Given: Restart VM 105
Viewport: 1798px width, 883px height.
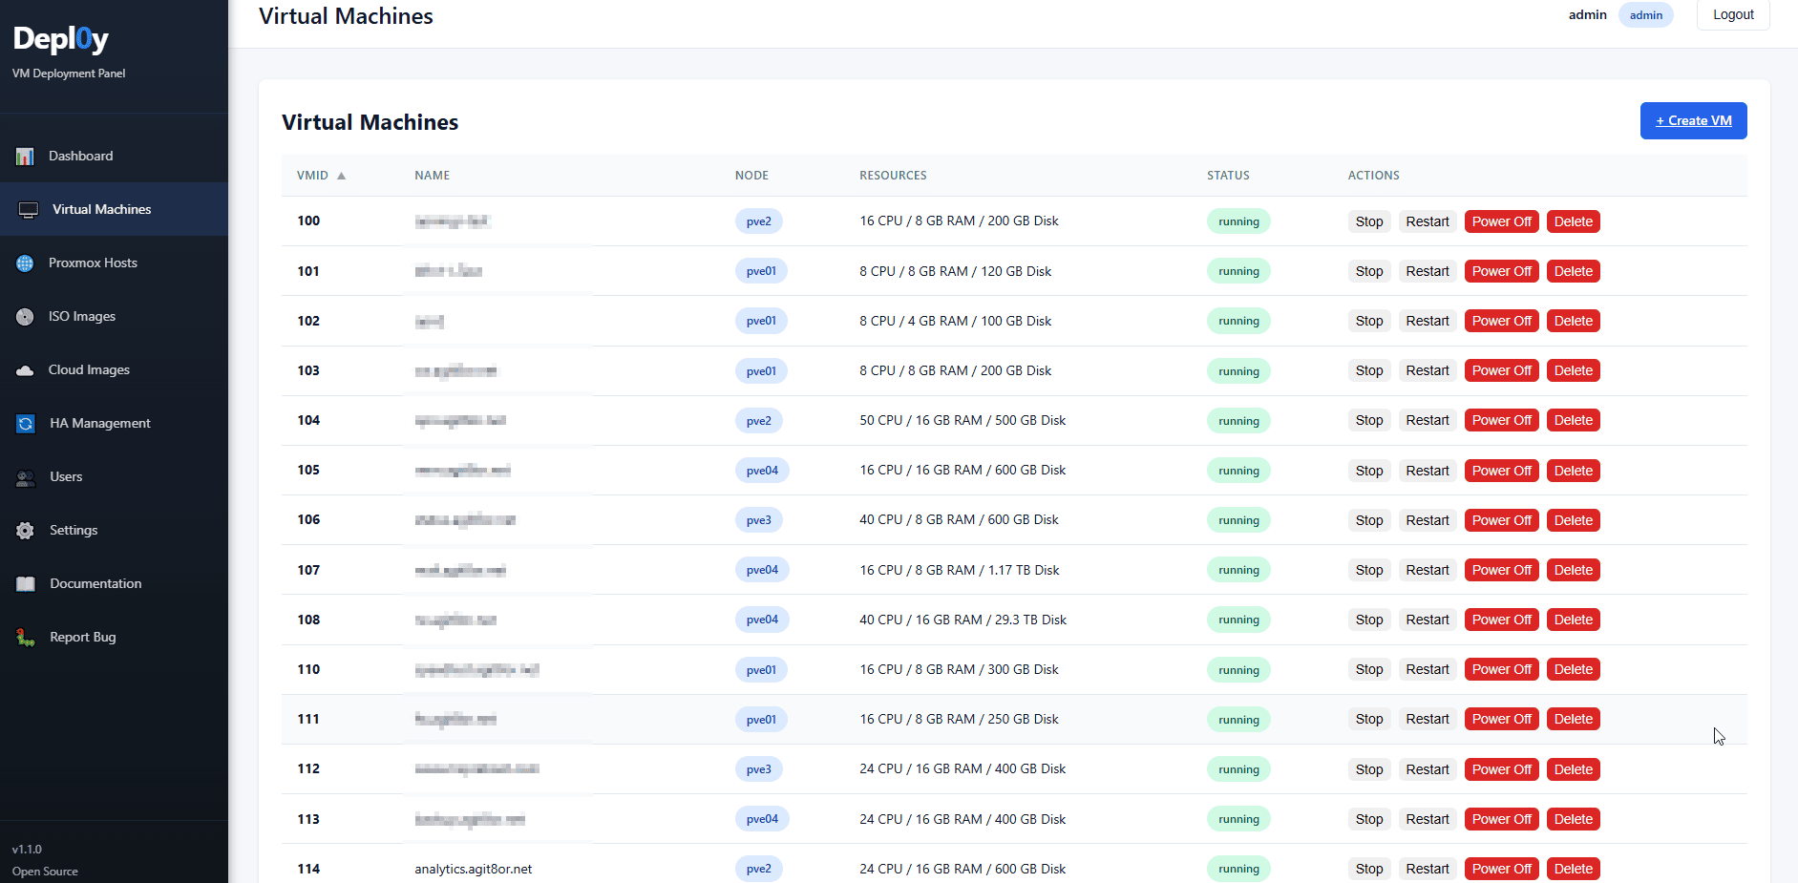Looking at the screenshot, I should click(1428, 471).
